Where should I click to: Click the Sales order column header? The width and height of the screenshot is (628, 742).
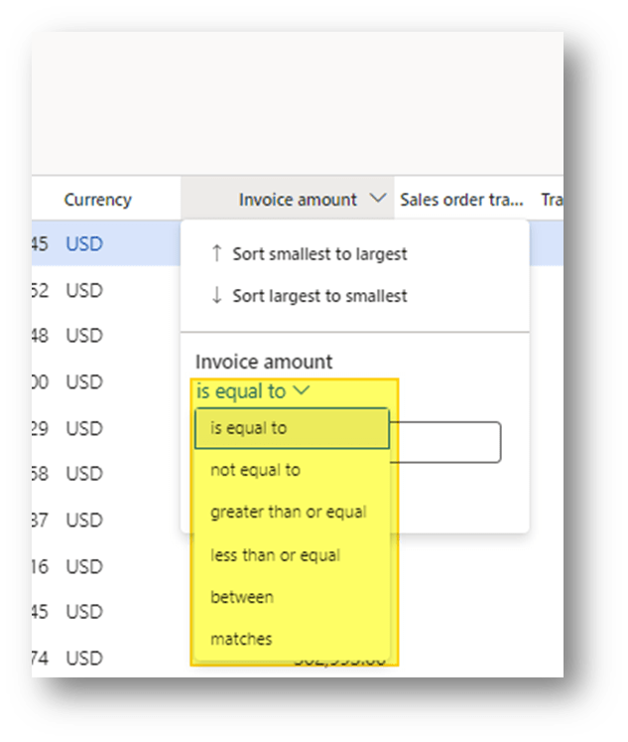click(461, 200)
